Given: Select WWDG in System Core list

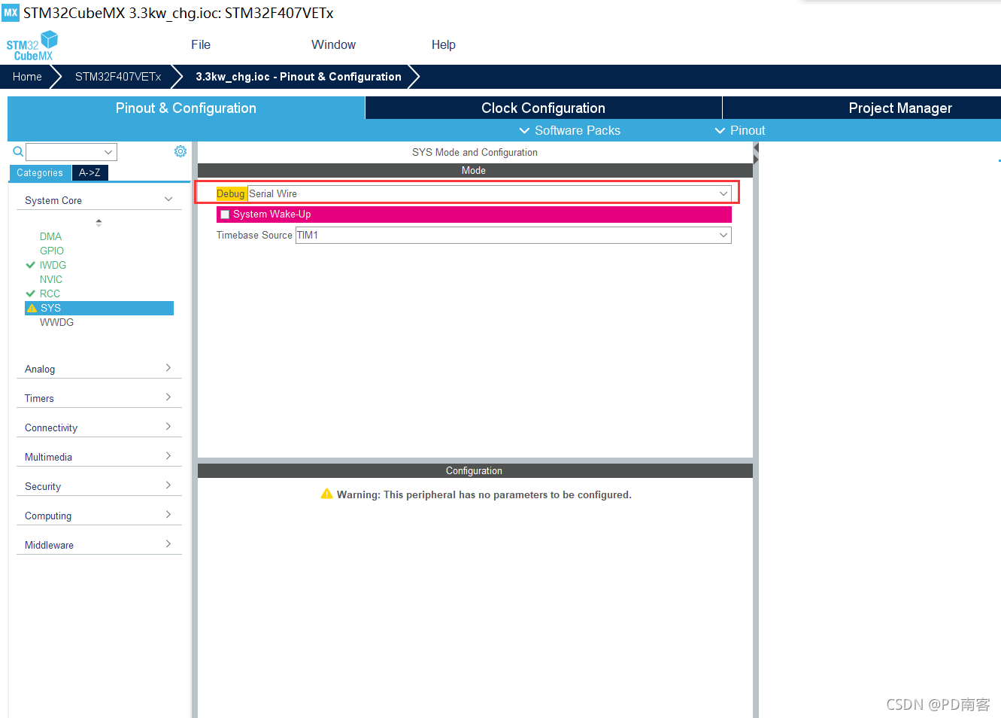Looking at the screenshot, I should 56,322.
